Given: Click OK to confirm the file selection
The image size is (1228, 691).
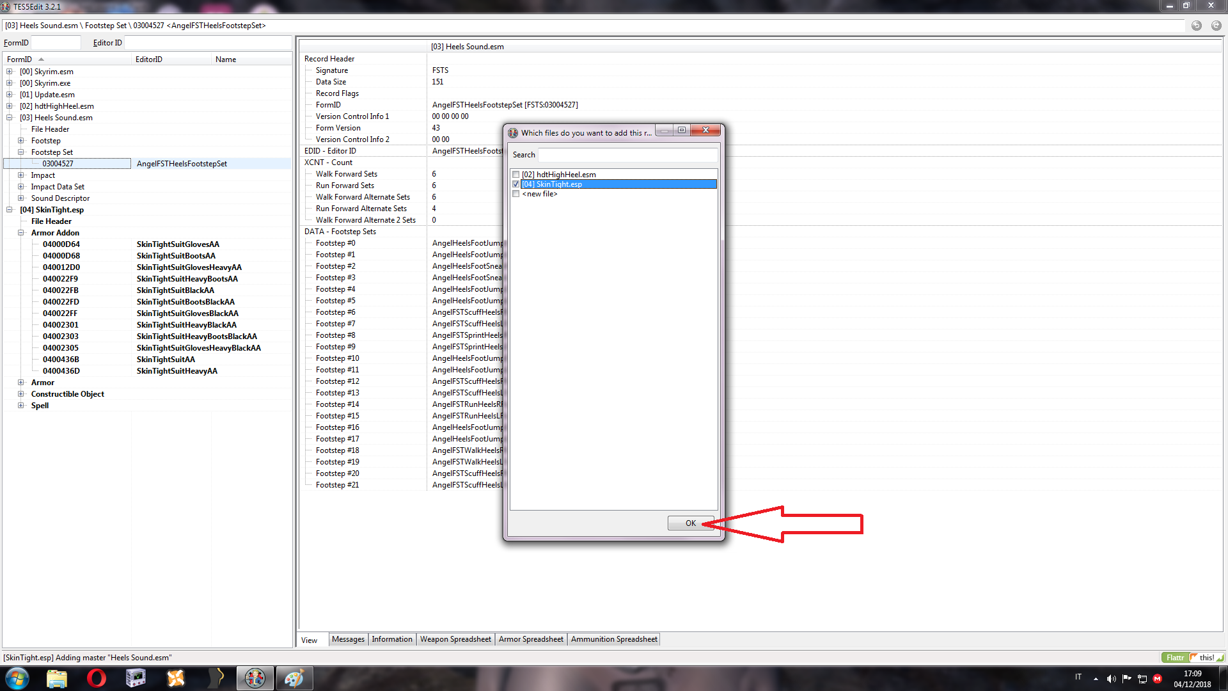Looking at the screenshot, I should click(691, 523).
